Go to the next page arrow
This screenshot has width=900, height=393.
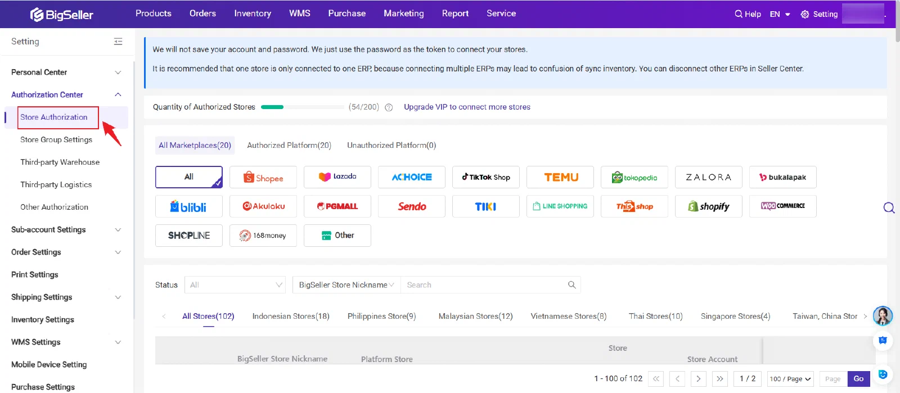[699, 379]
